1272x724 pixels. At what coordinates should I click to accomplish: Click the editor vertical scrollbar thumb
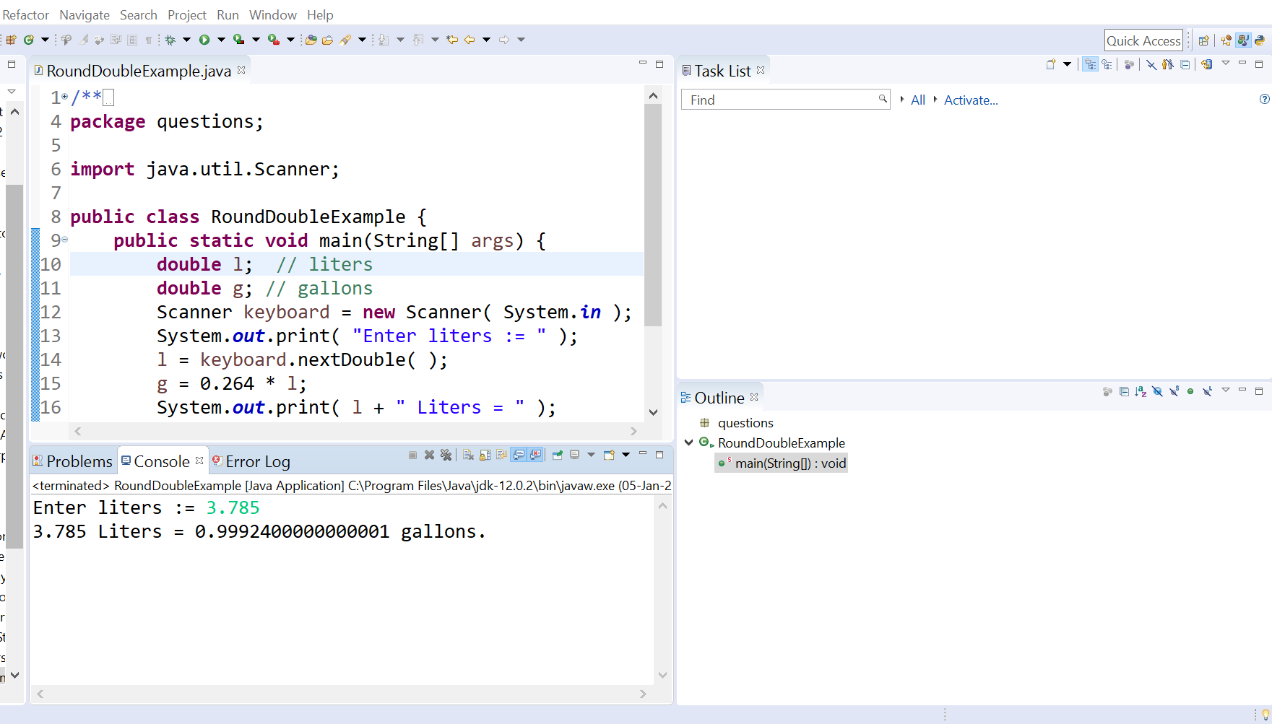[x=653, y=215]
